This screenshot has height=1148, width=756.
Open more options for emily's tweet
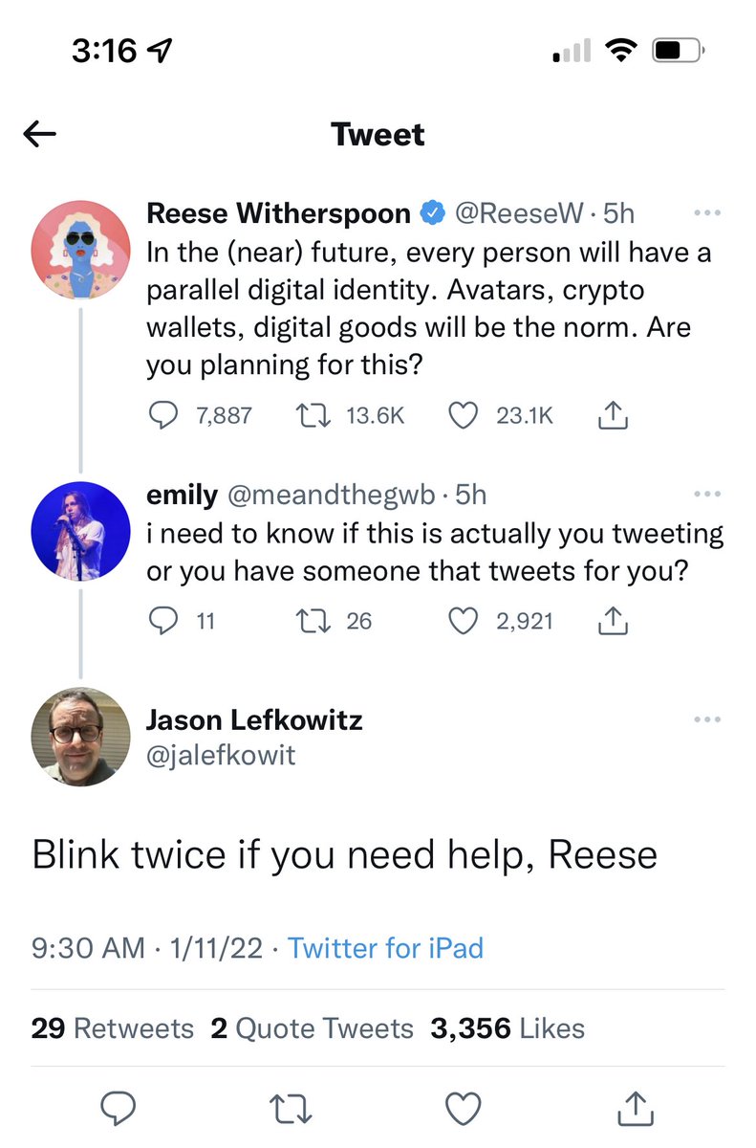[706, 495]
